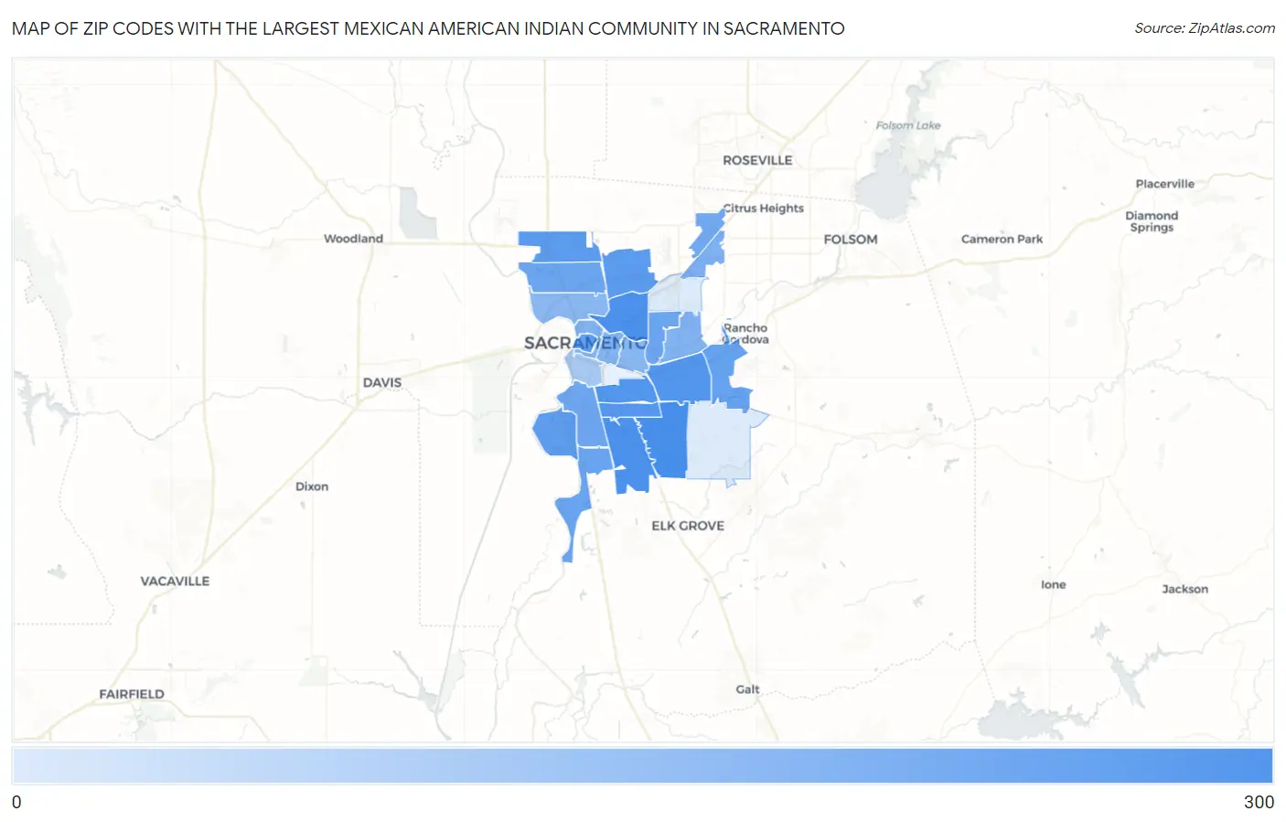Click the Cameron Park label
The image size is (1286, 822).
1002,239
